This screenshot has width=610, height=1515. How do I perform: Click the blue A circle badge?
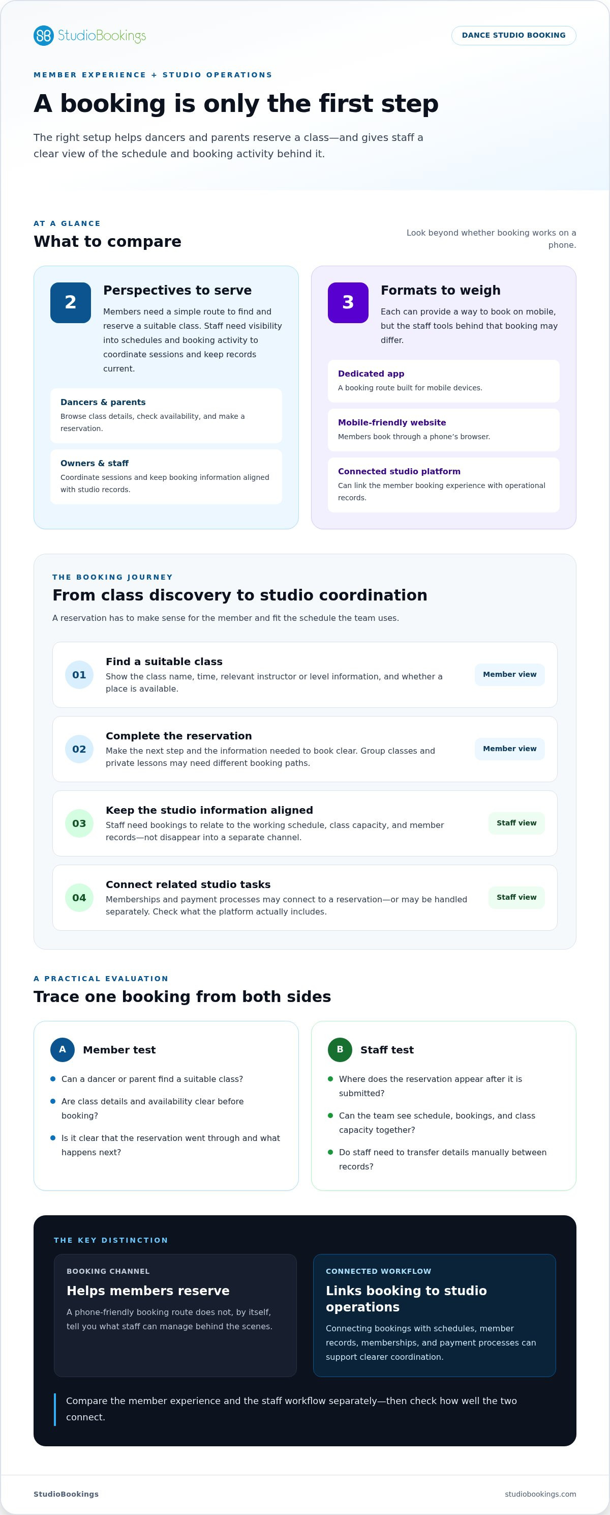tap(63, 1050)
